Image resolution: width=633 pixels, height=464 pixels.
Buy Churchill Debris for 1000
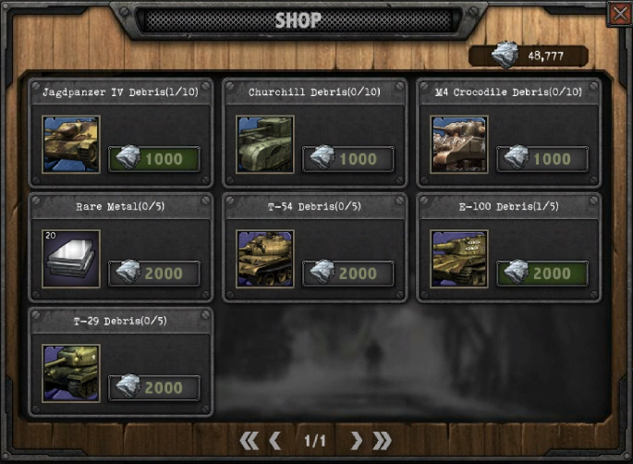point(348,159)
